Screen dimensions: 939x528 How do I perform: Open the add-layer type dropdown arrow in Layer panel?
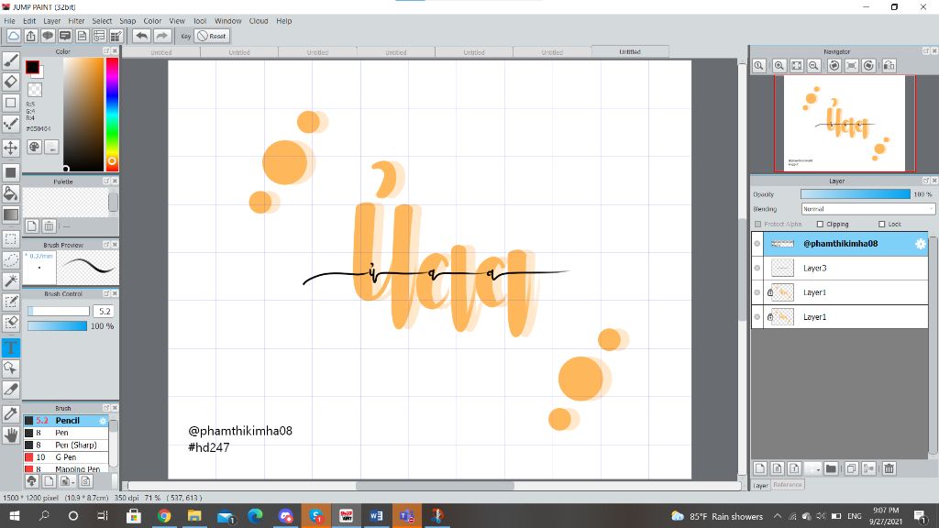(812, 468)
